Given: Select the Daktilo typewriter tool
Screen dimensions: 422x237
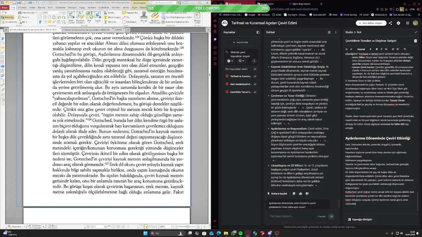Looking at the screenshot, I should (109, 13).
